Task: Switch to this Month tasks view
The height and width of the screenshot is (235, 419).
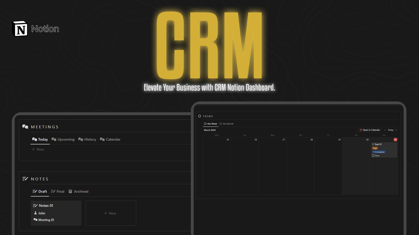Action: coord(227,124)
